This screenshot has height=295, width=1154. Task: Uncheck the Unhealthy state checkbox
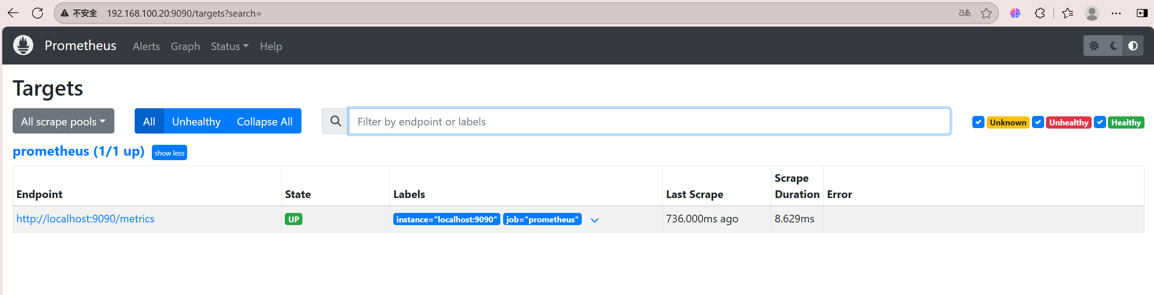click(x=1038, y=122)
